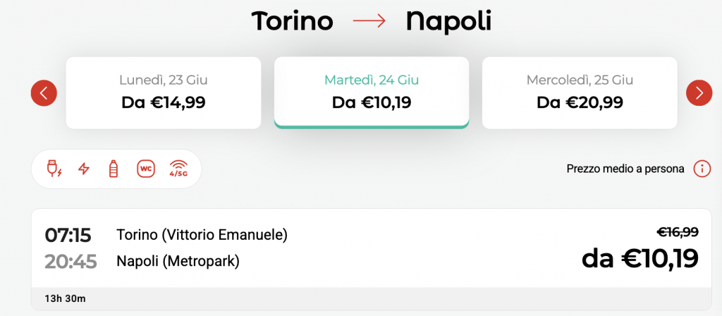
Task: Select the Martedì, 24 Giu date card
Action: (372, 92)
